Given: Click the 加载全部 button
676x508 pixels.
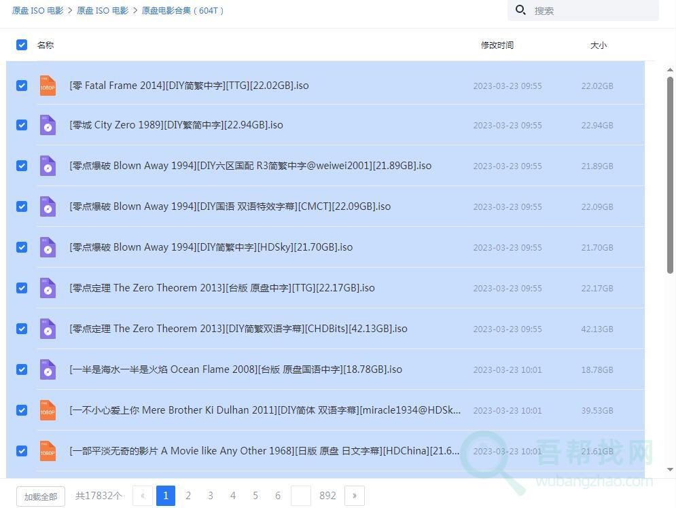Looking at the screenshot, I should point(41,496).
